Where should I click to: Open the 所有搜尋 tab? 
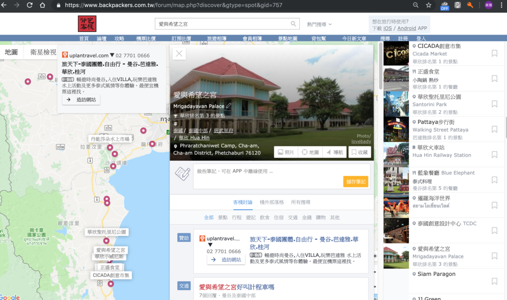pos(301,202)
